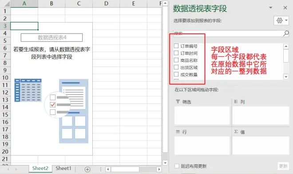293x174 pixels.
Task: Switch to the Sheet2 tab
Action: (40, 168)
